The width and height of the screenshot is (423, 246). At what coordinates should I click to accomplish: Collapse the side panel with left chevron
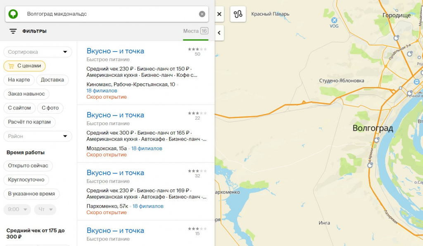click(x=219, y=33)
